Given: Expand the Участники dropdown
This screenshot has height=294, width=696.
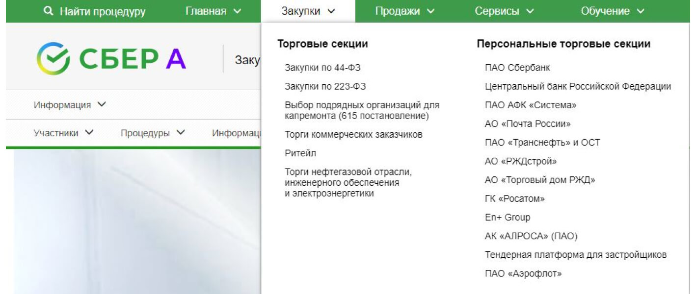Looking at the screenshot, I should click(x=63, y=133).
